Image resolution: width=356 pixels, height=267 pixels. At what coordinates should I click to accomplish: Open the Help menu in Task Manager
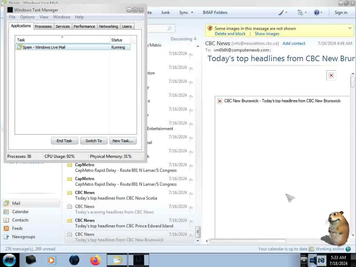pos(79,17)
